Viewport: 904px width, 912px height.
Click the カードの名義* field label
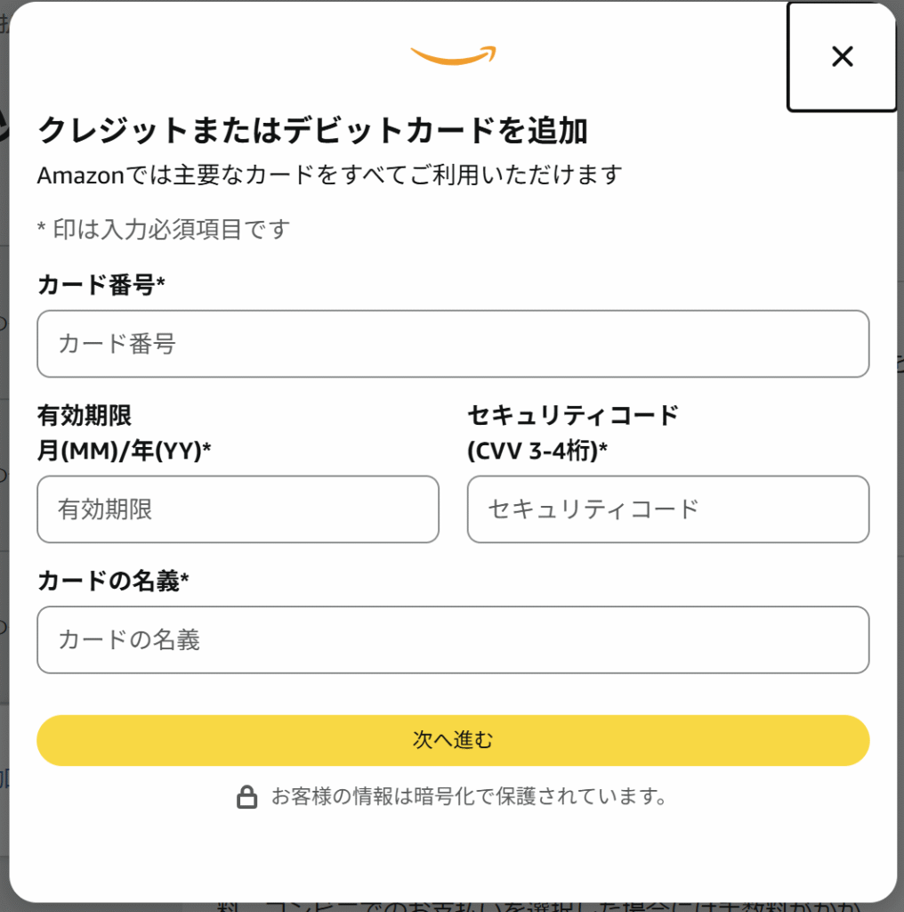pos(113,581)
